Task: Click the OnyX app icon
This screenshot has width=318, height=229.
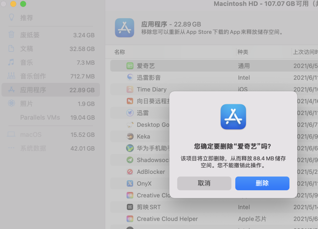Action: click(x=130, y=183)
